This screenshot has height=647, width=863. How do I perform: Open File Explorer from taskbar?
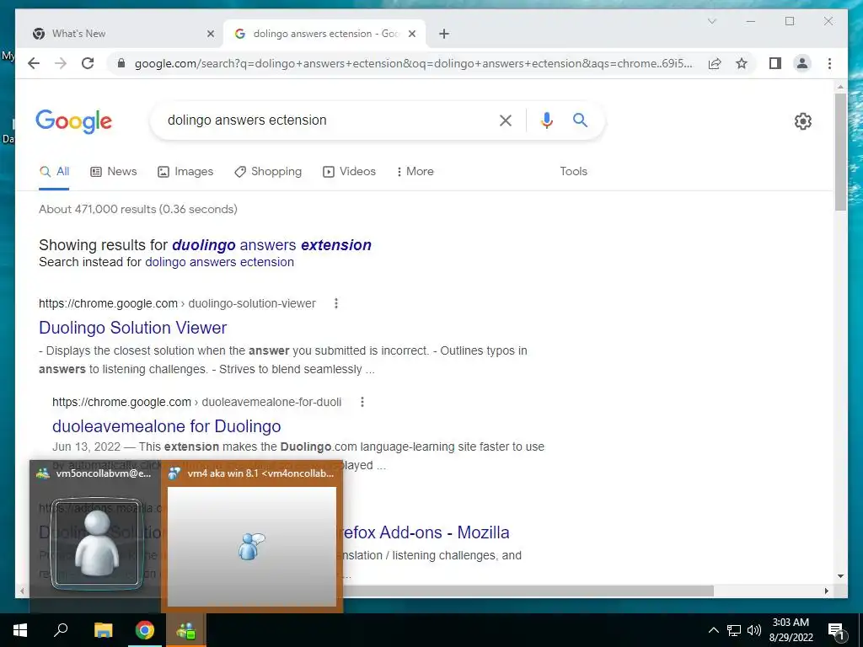click(x=103, y=630)
